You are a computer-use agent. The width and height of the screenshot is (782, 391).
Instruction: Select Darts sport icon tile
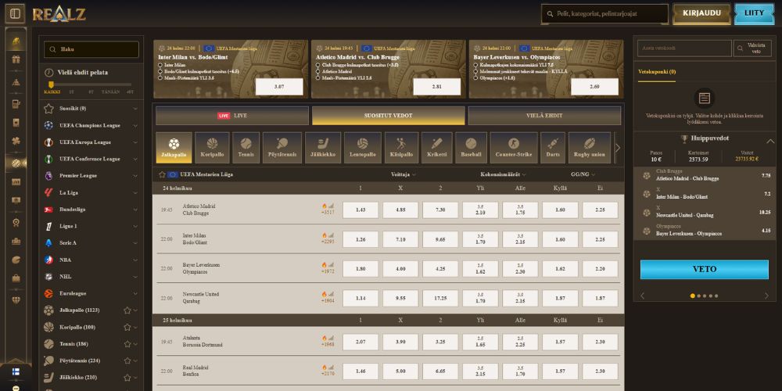click(x=553, y=148)
